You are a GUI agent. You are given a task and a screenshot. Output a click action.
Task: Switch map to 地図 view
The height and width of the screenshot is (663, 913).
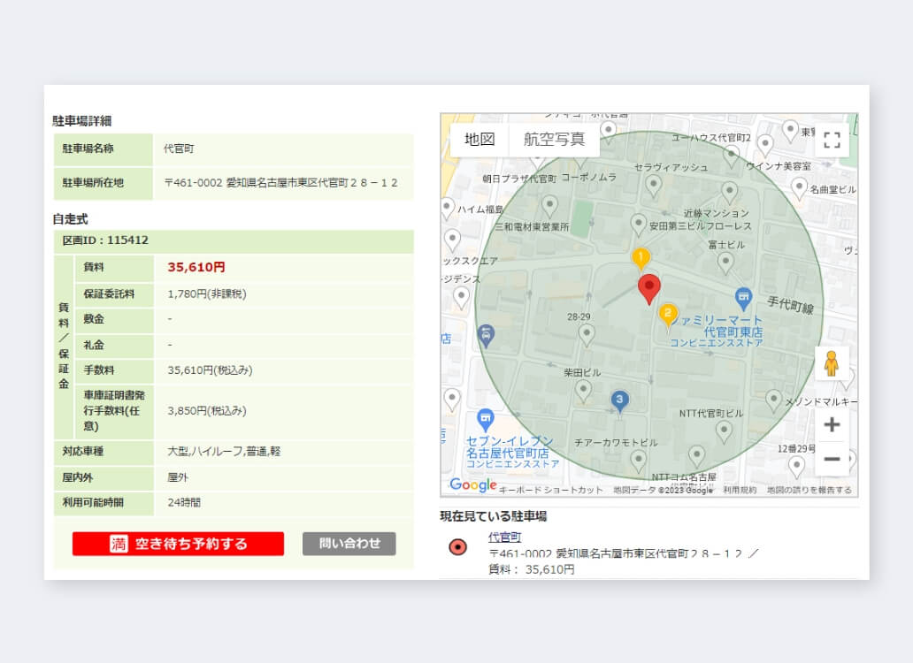(480, 140)
